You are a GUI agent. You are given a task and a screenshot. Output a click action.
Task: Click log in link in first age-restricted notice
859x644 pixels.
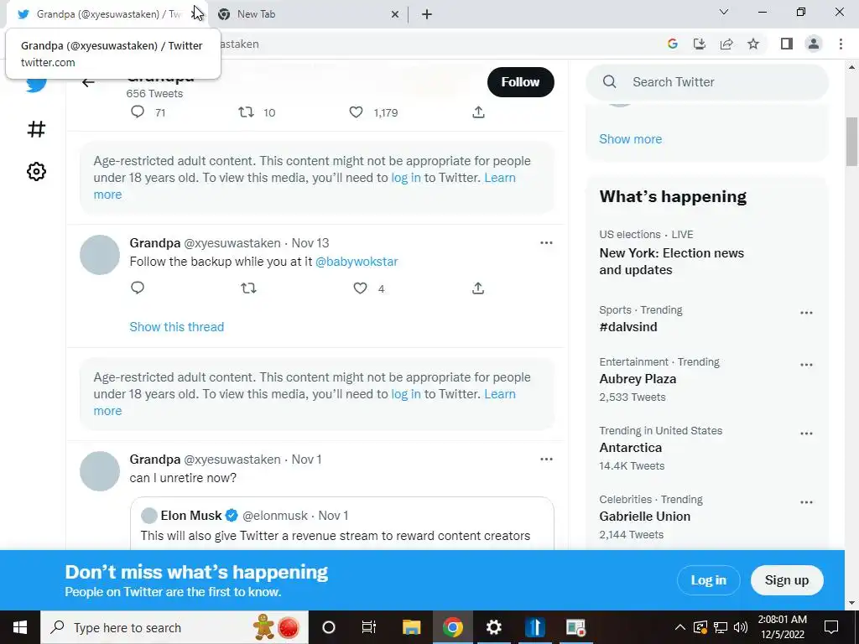coord(406,178)
